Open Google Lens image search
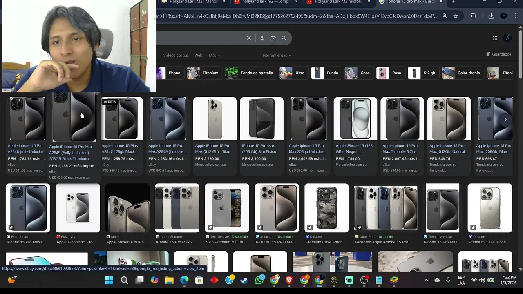 pyautogui.click(x=273, y=38)
